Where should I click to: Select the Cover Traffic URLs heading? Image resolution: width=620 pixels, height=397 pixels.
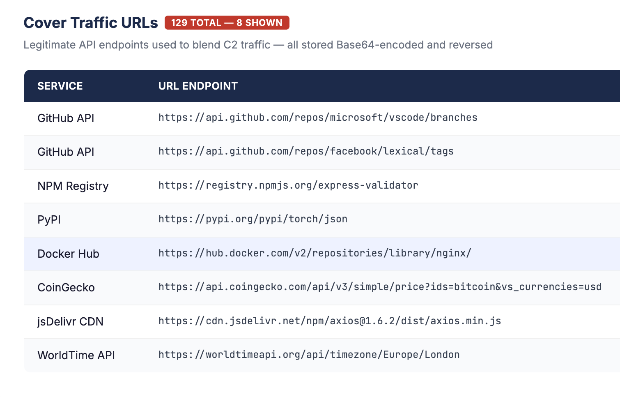[x=91, y=23]
